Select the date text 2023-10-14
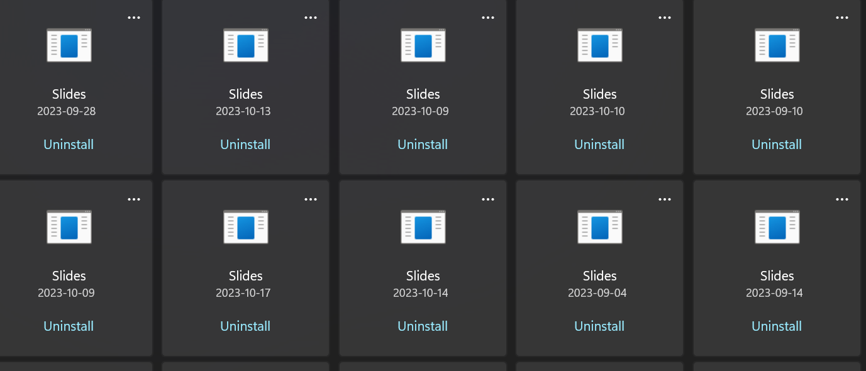This screenshot has height=371, width=866. 421,294
